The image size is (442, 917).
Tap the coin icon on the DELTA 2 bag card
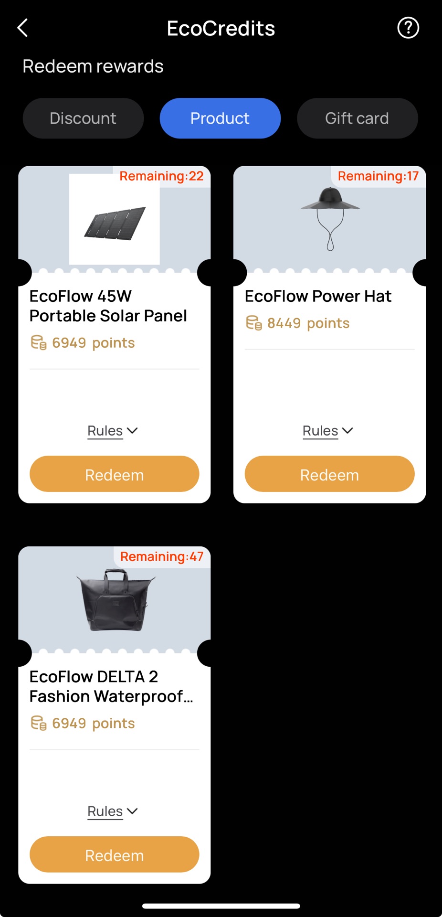click(39, 723)
